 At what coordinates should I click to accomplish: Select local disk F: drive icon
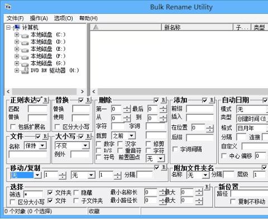pos(25,57)
